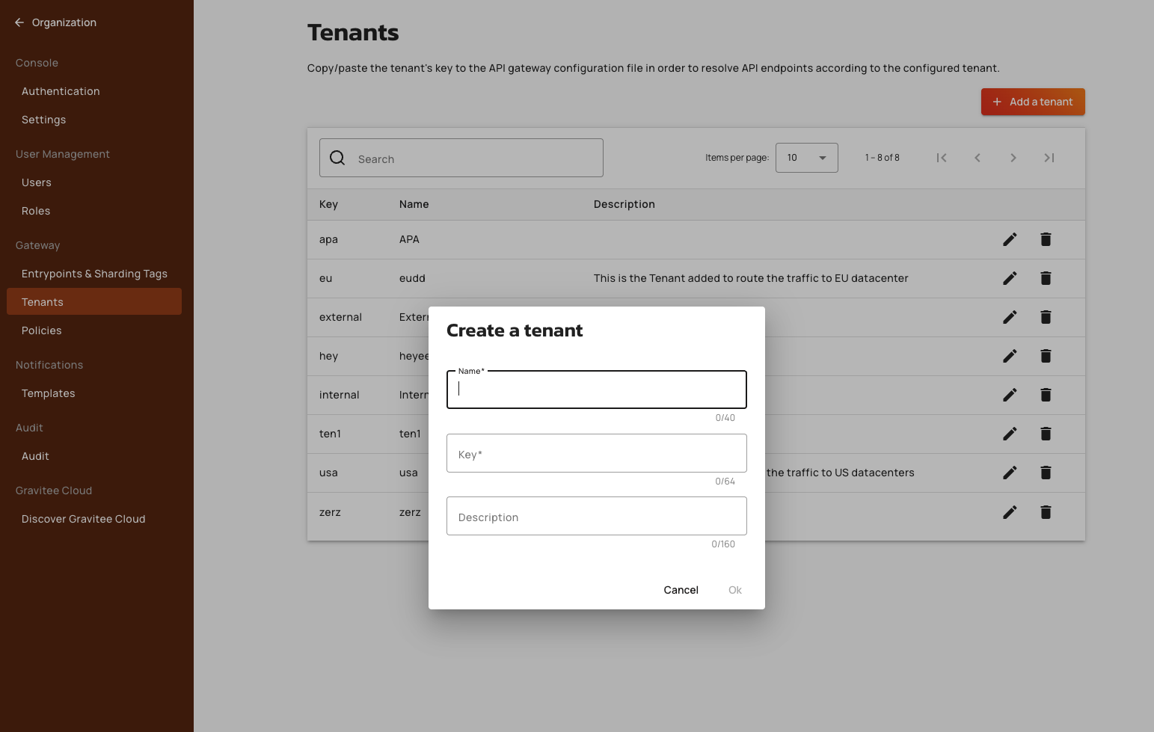This screenshot has width=1154, height=732.
Task: Open Authentication in sidebar
Action: point(61,91)
